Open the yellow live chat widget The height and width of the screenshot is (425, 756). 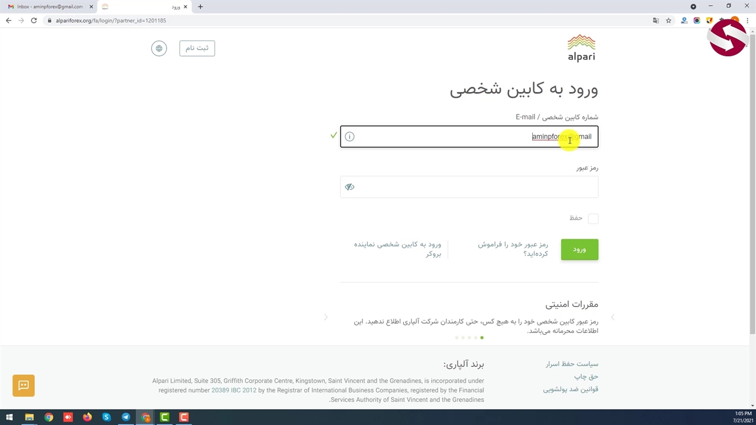point(24,385)
